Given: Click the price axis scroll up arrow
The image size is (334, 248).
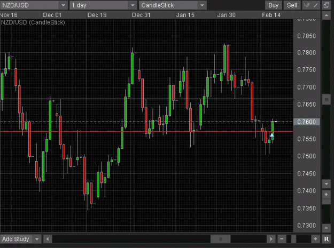Looking at the screenshot, I should click(327, 15).
